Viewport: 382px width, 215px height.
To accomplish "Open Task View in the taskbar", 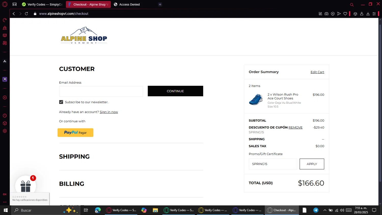I will tap(86, 210).
